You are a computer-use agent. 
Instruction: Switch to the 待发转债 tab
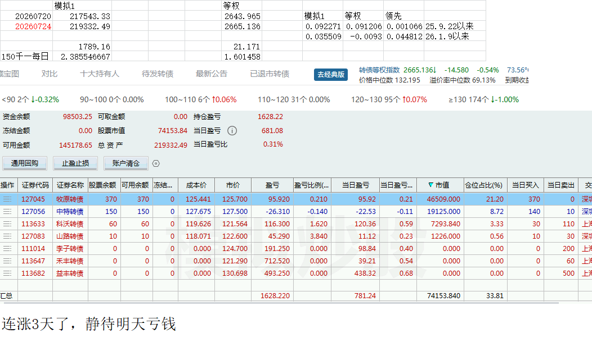click(x=158, y=74)
